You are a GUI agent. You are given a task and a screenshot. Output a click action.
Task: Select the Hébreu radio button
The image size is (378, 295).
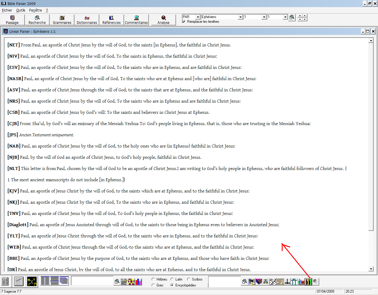pyautogui.click(x=153, y=279)
